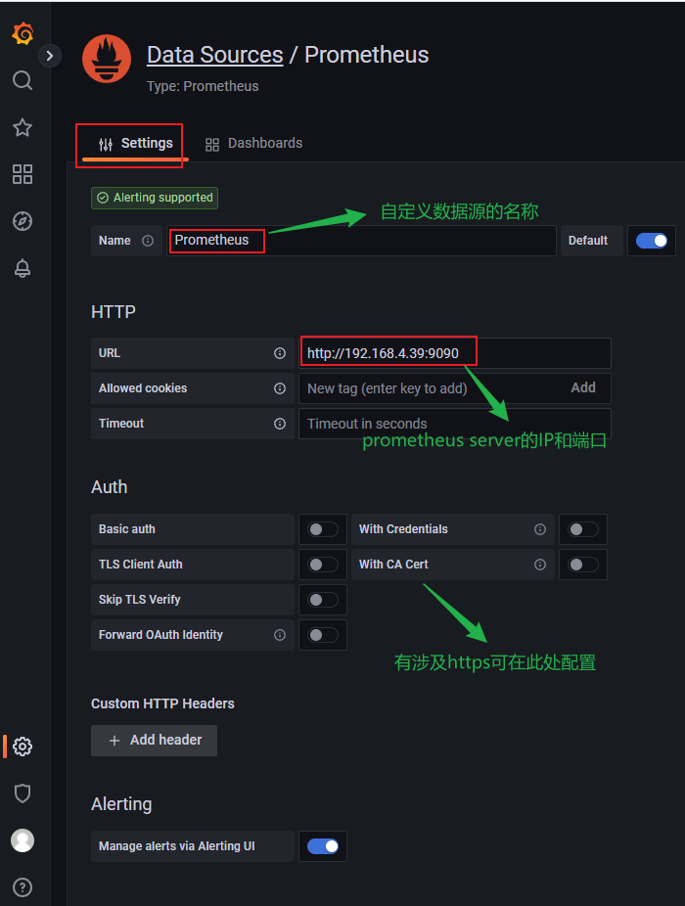Focus the data source Name input field
The image size is (685, 906).
pyautogui.click(x=361, y=241)
